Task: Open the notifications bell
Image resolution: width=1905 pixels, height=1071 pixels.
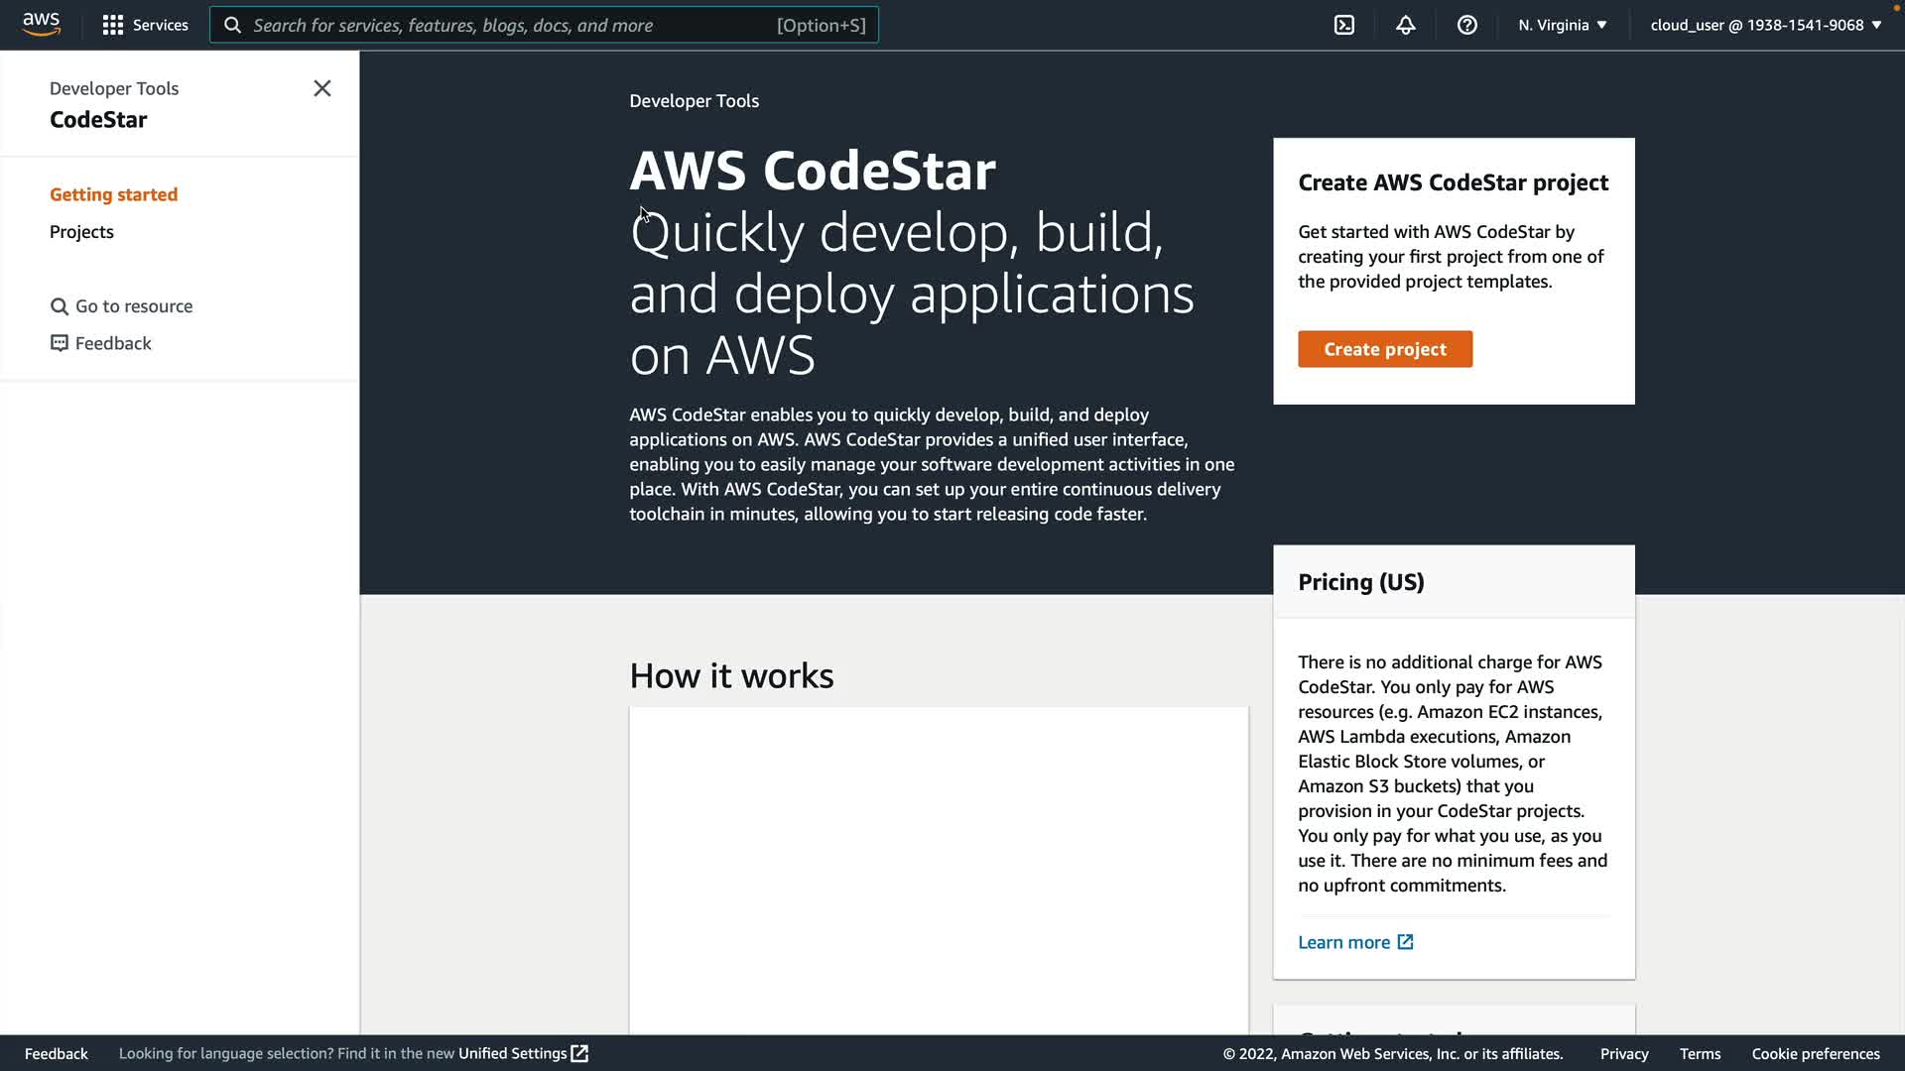Action: [x=1405, y=25]
